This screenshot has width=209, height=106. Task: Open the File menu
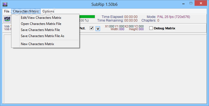[x=7, y=11]
